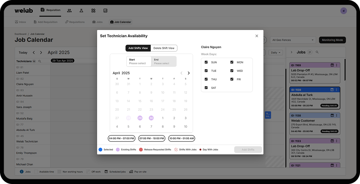Open the All Geo Fences dropdown
Screen dimensions: 360x184
click(x=293, y=40)
